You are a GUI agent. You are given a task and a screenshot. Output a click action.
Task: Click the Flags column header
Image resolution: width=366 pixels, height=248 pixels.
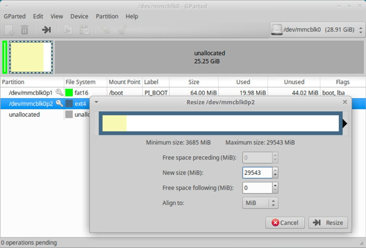pos(343,82)
